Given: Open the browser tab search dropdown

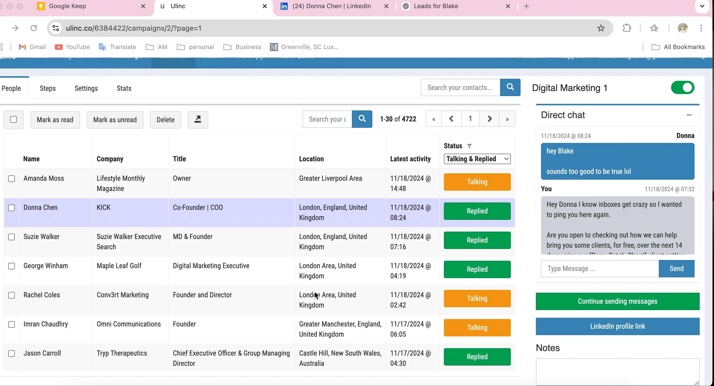Looking at the screenshot, I should point(702,6).
